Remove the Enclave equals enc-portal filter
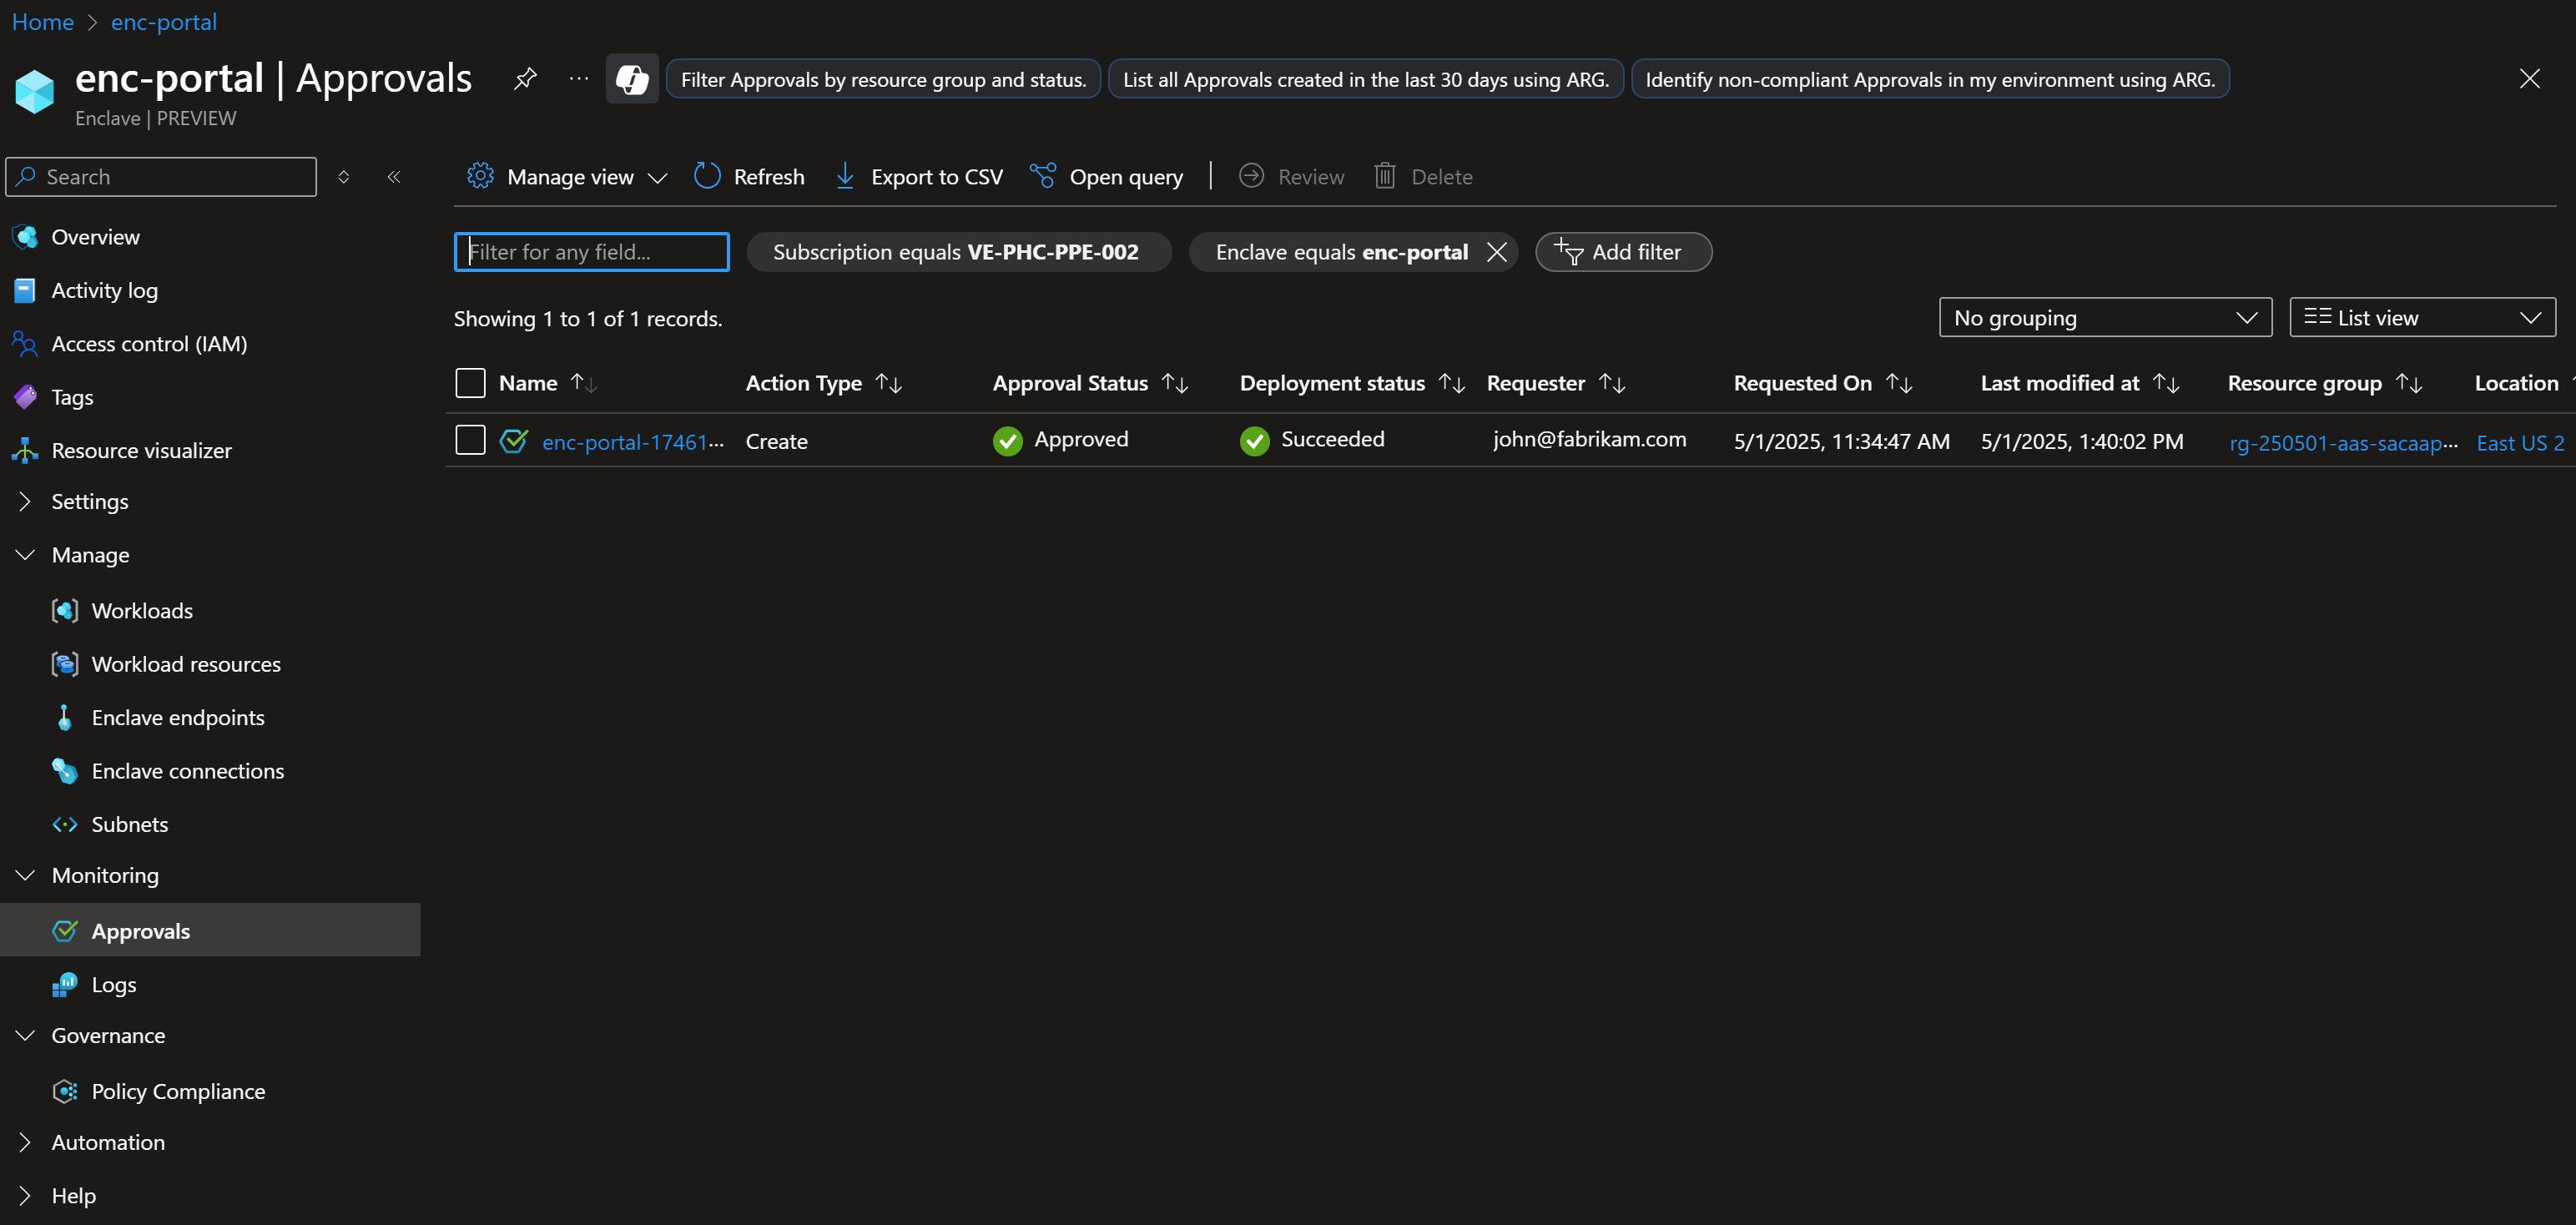This screenshot has width=2576, height=1225. 1496,252
